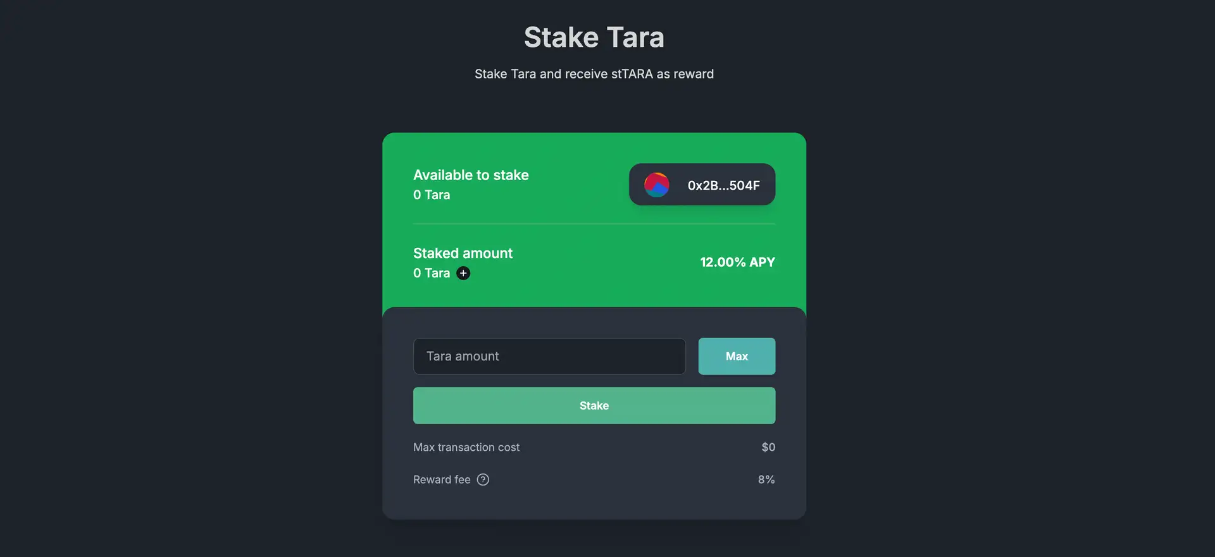Open the 0x2B...504F wallet address button
This screenshot has width=1215, height=557.
click(723, 185)
